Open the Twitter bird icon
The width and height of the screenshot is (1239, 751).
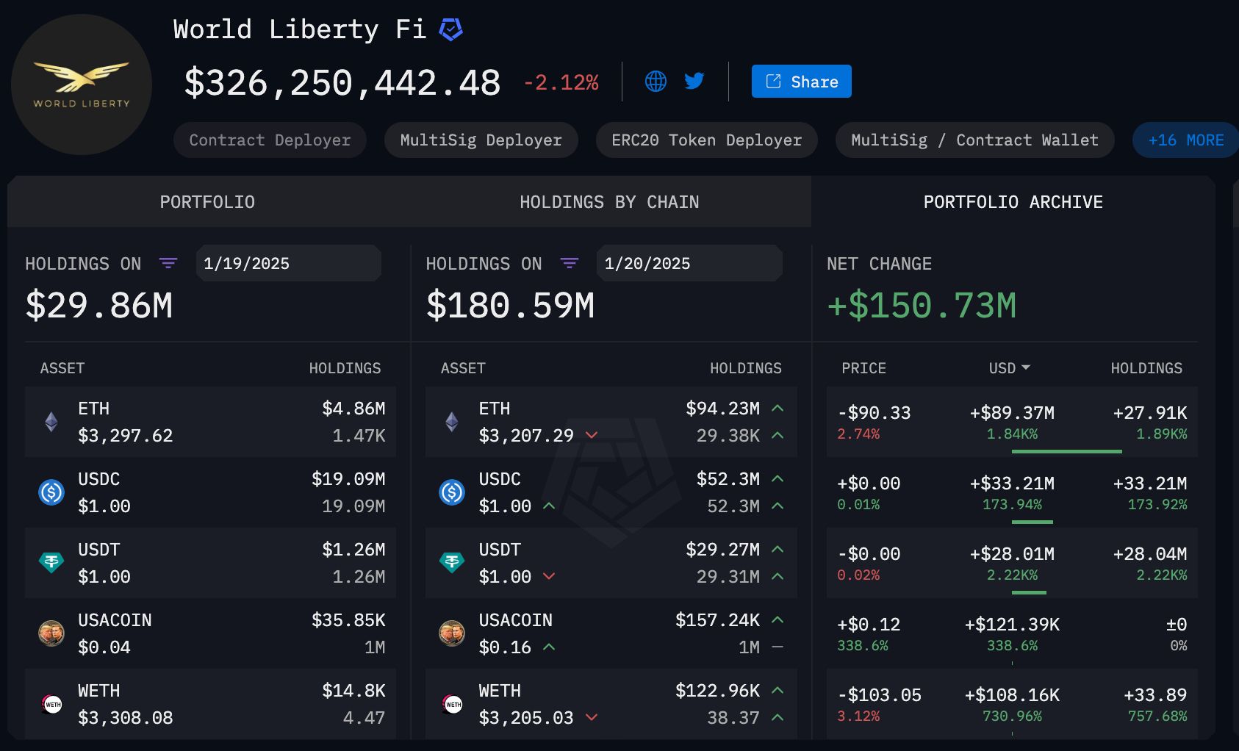694,81
